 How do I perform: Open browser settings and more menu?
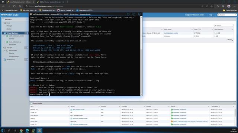point(234,6)
